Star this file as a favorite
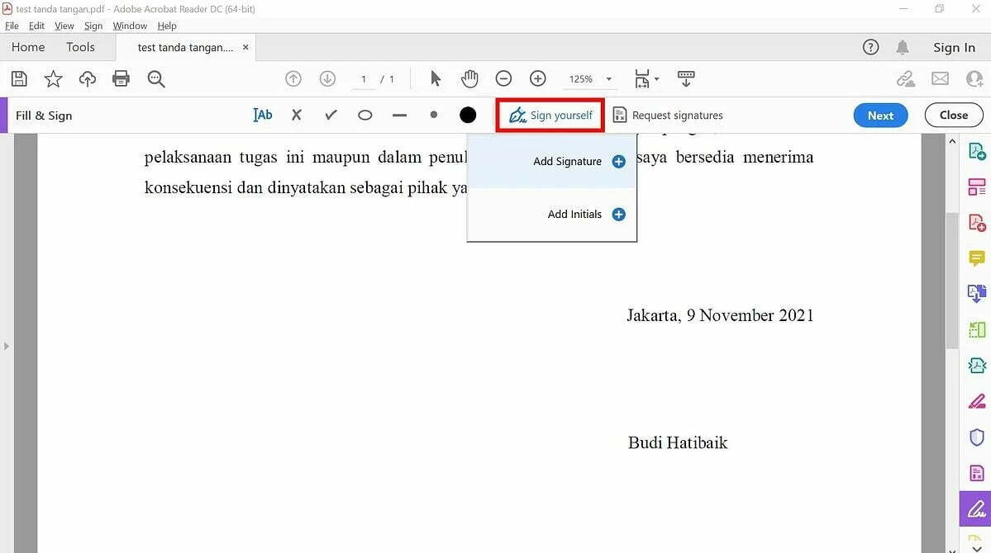 pyautogui.click(x=52, y=78)
